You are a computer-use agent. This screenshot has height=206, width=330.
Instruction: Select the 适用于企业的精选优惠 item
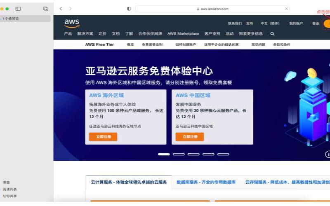coord(221,44)
